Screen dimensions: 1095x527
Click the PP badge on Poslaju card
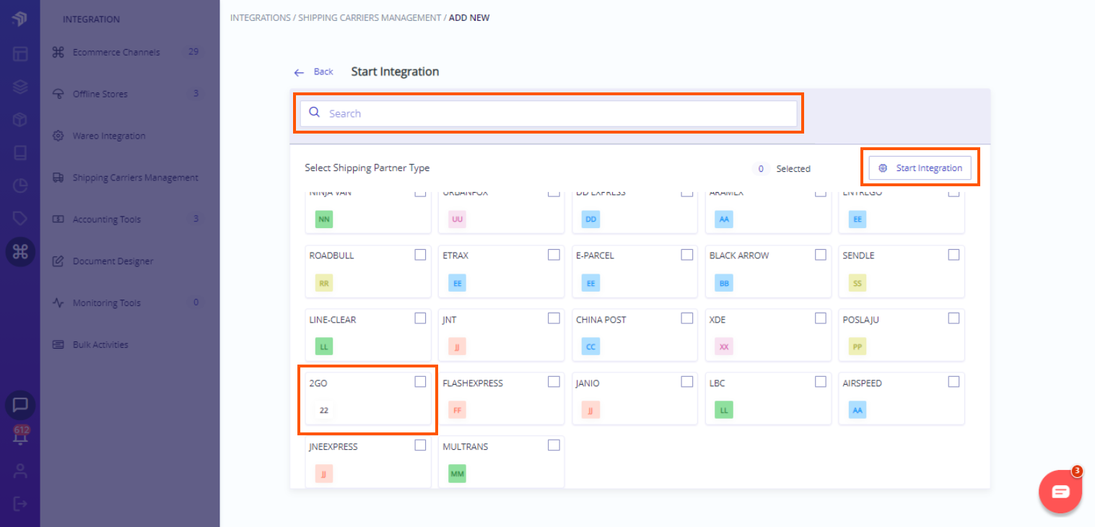[858, 347]
